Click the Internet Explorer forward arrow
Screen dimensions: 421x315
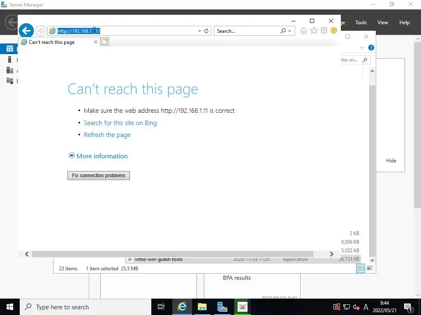coord(41,31)
